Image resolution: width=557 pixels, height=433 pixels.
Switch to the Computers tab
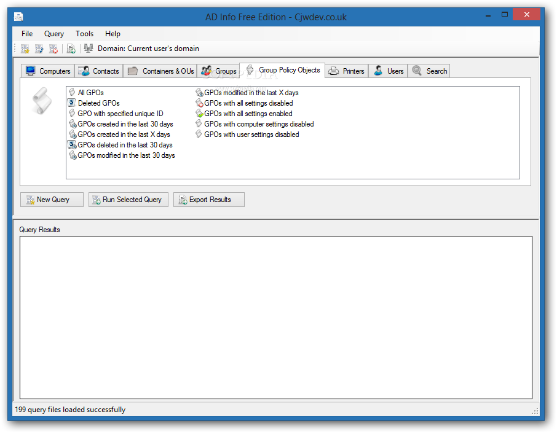pos(47,71)
